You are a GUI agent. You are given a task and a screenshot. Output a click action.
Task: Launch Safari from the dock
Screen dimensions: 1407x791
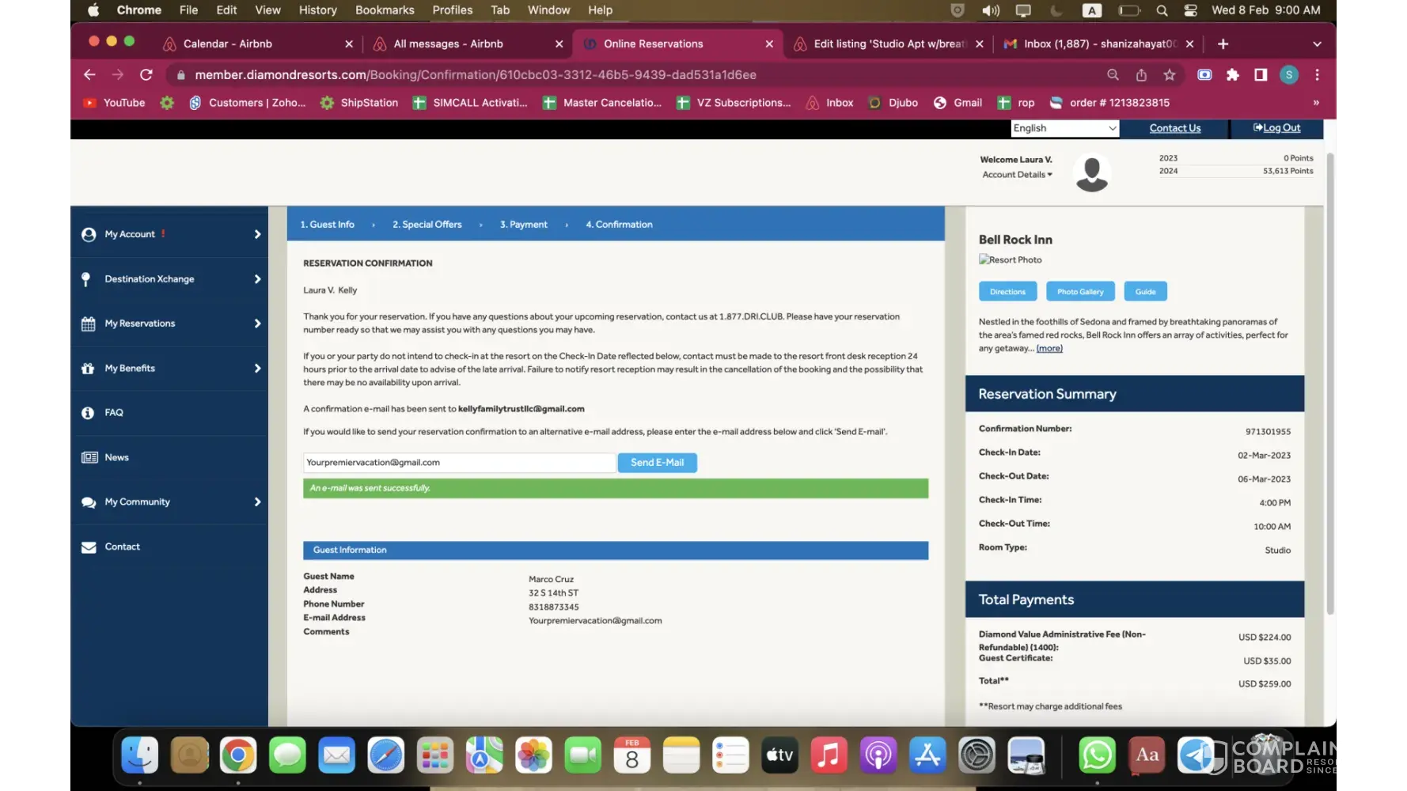click(x=386, y=755)
